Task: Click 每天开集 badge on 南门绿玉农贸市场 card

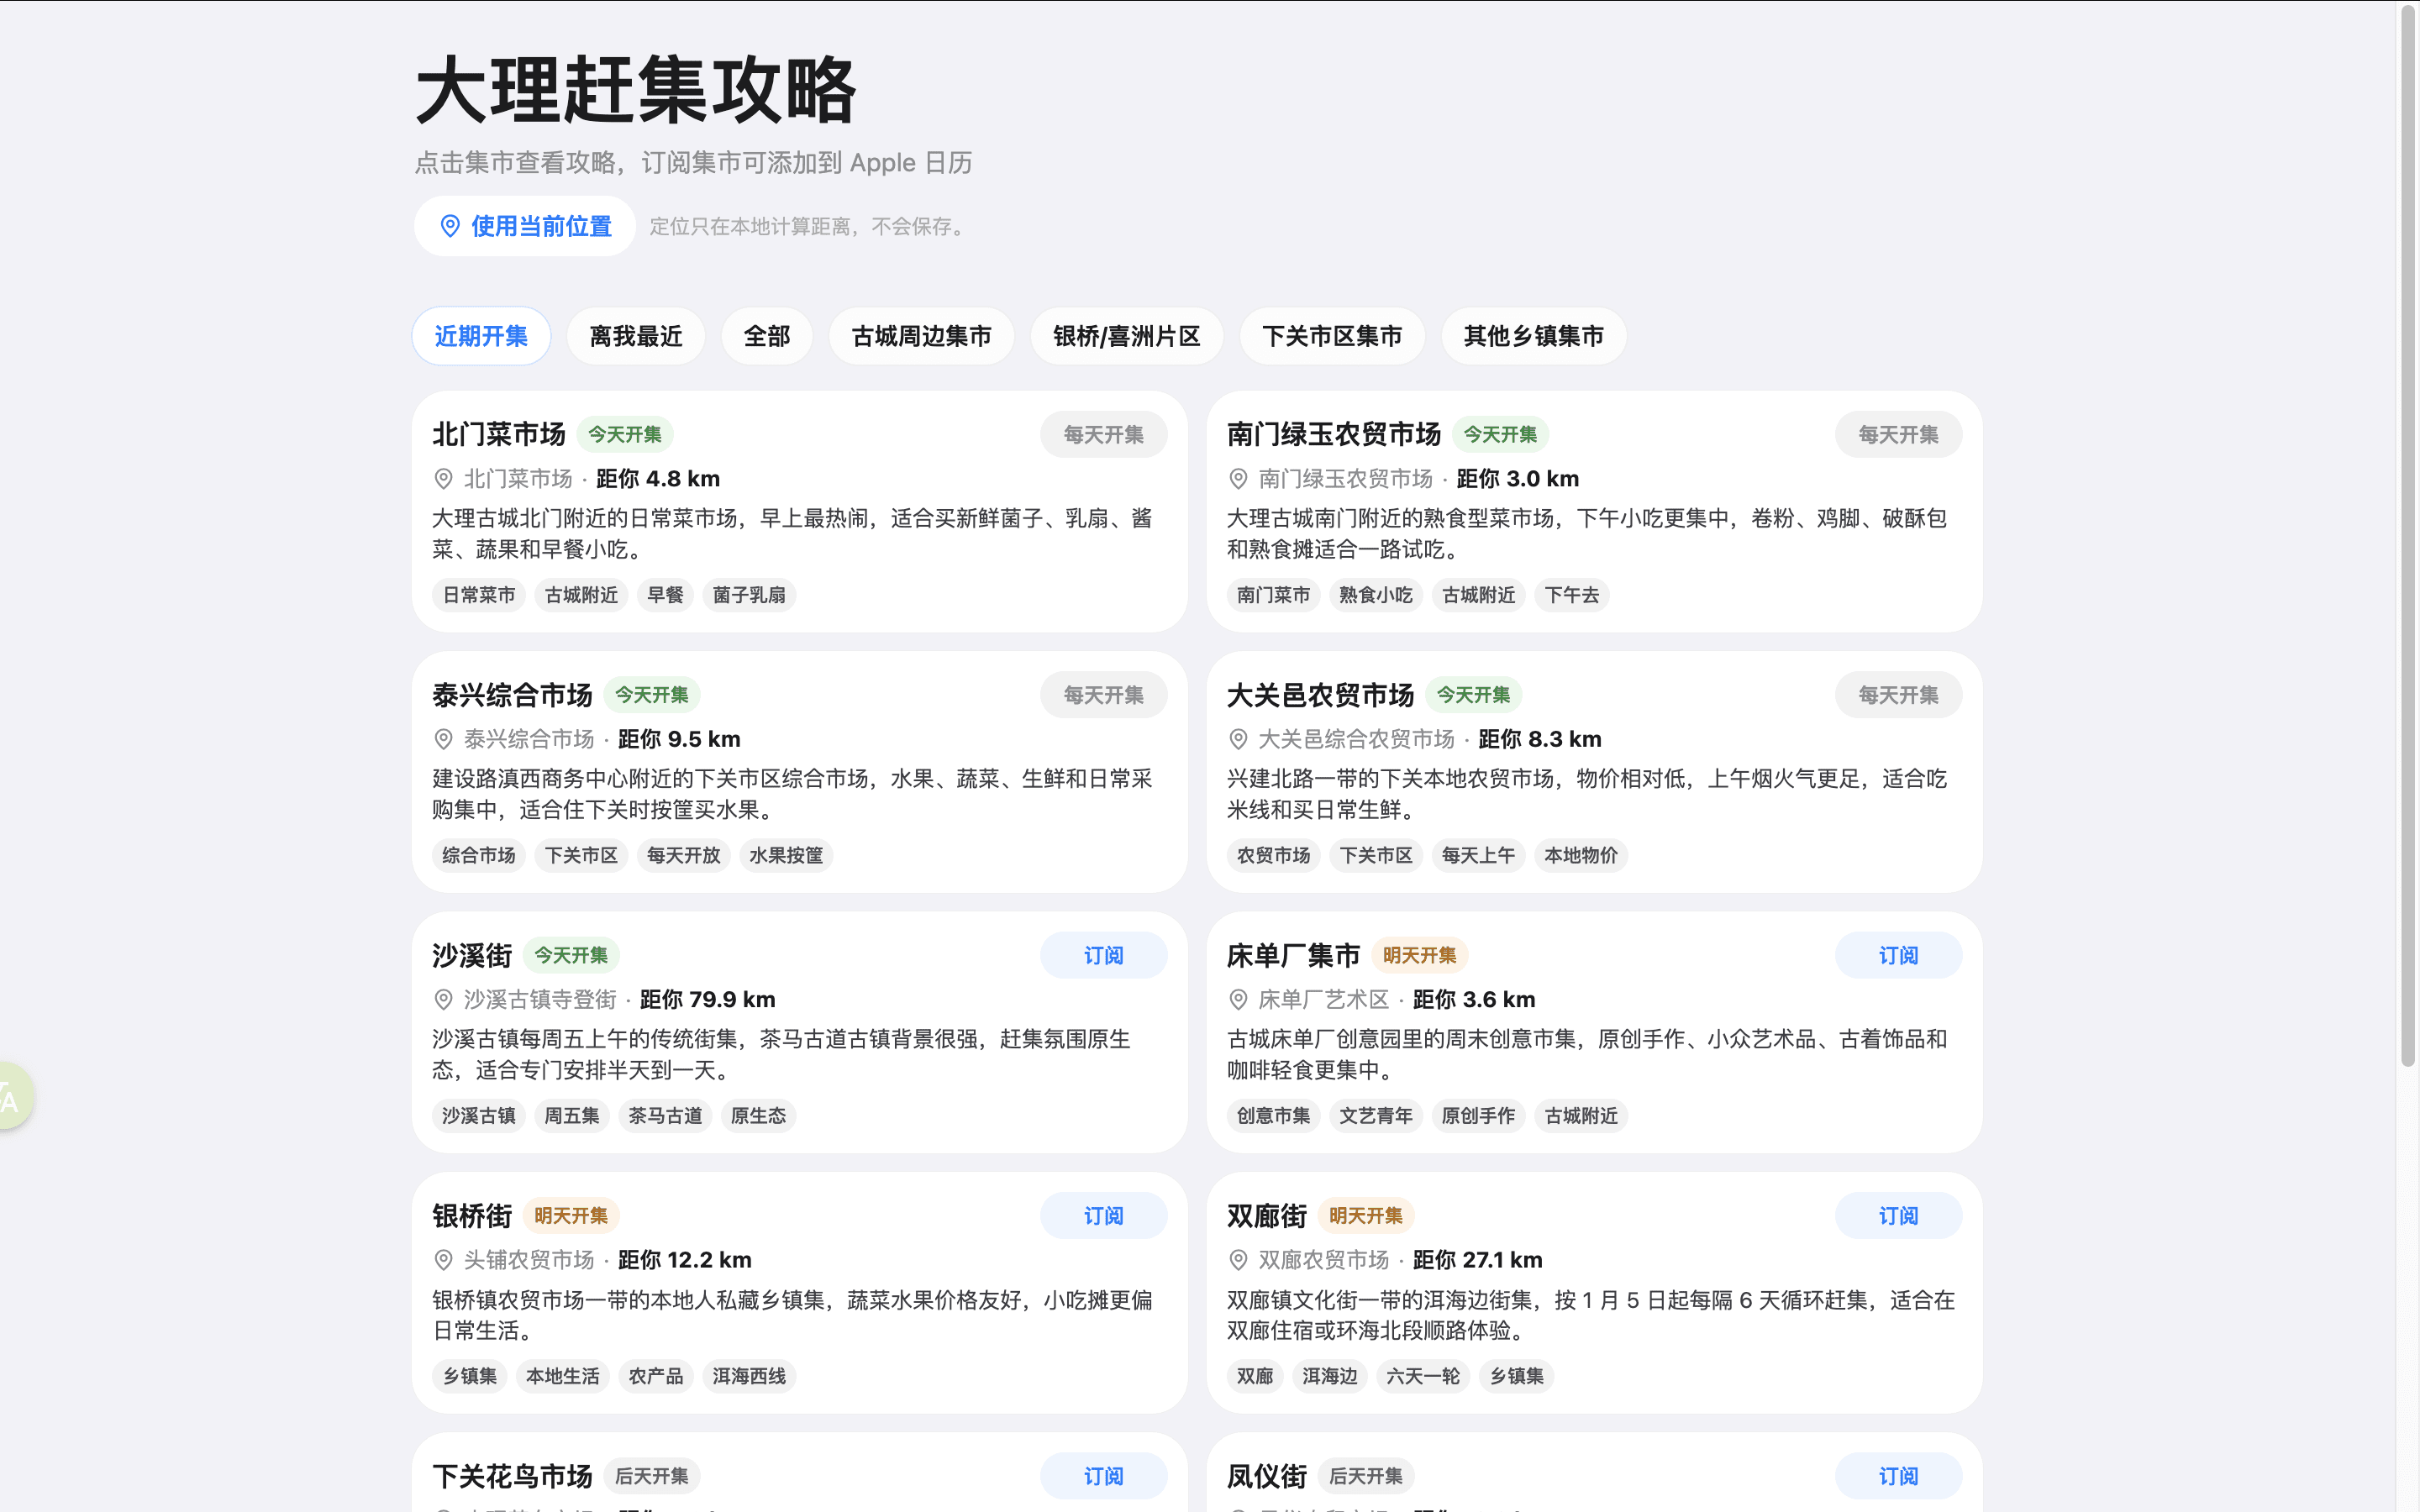Action: [x=1898, y=435]
